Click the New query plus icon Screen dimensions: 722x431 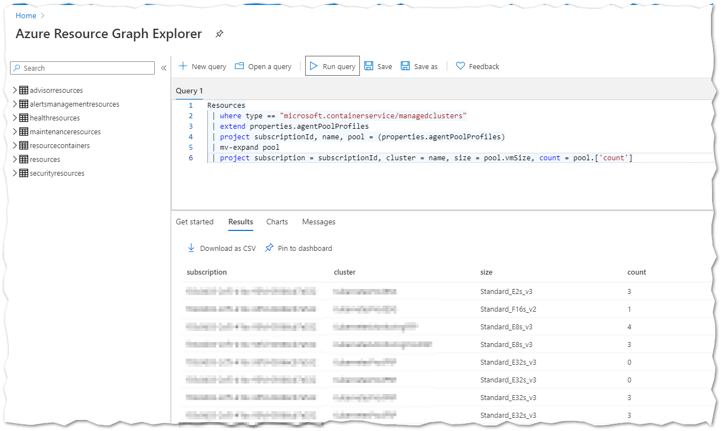[183, 66]
